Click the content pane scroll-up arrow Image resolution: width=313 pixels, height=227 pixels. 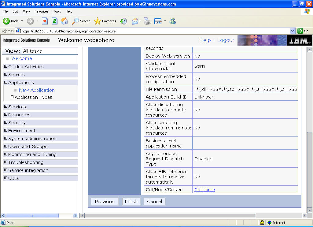point(310,49)
